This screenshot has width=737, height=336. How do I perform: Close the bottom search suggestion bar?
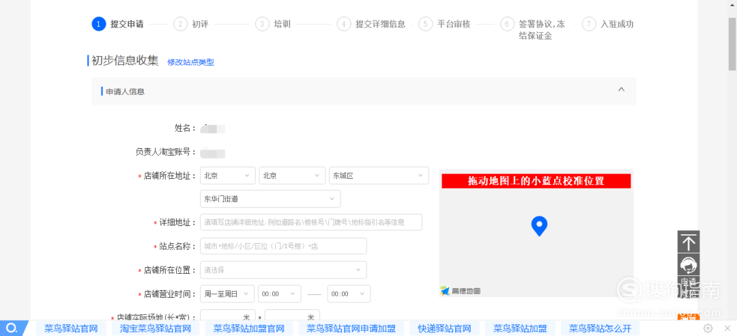(726, 328)
